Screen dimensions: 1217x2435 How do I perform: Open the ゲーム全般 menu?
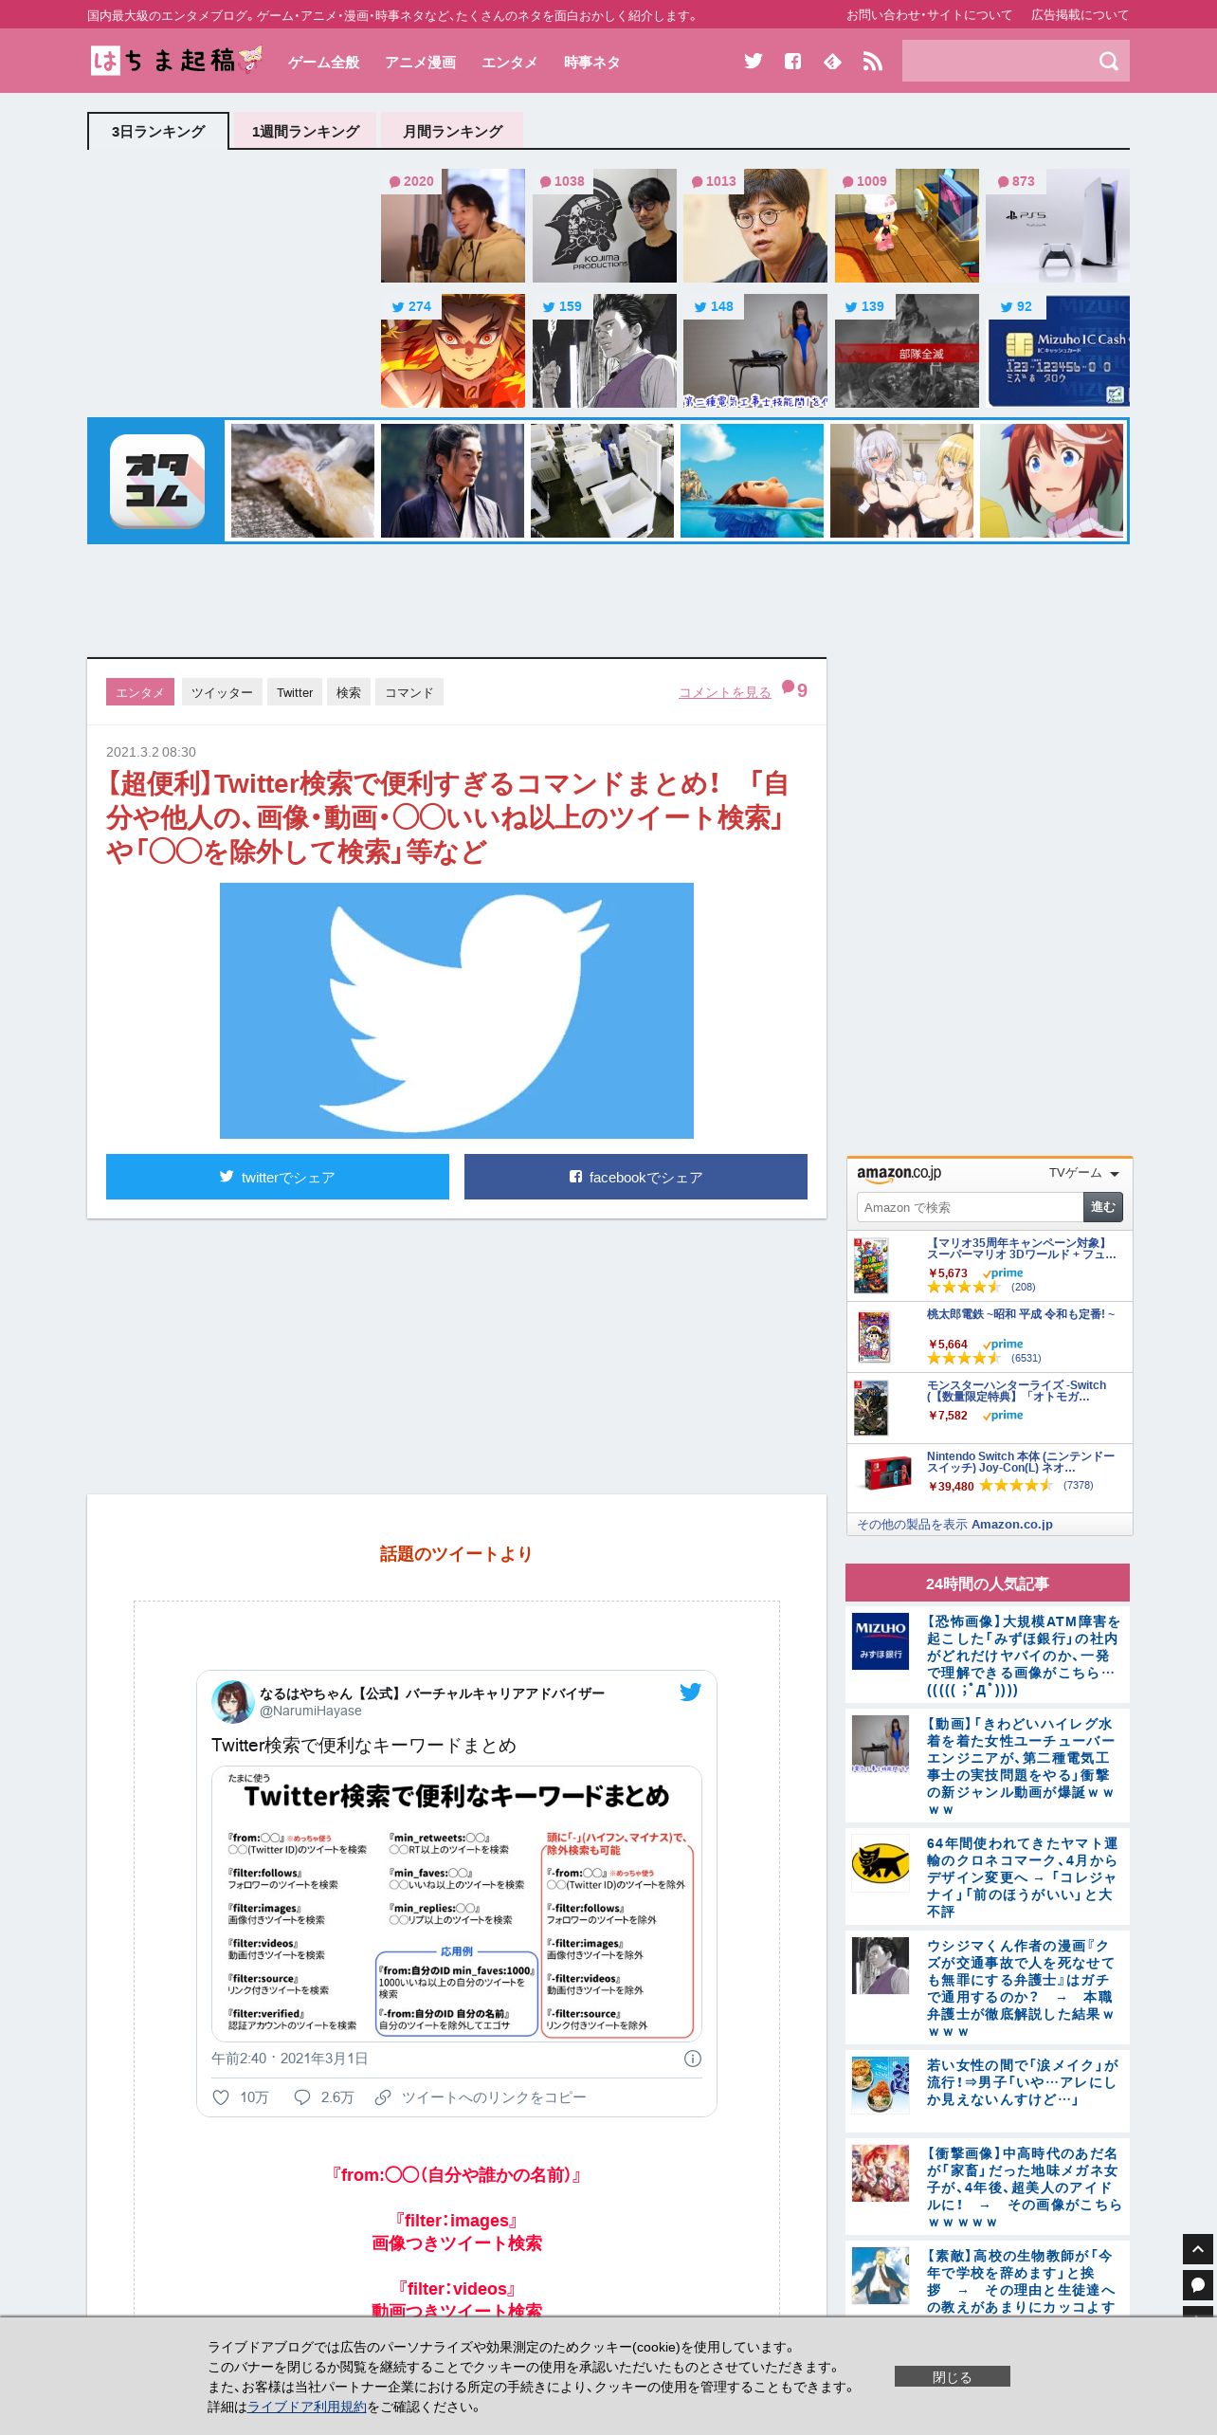tap(324, 62)
